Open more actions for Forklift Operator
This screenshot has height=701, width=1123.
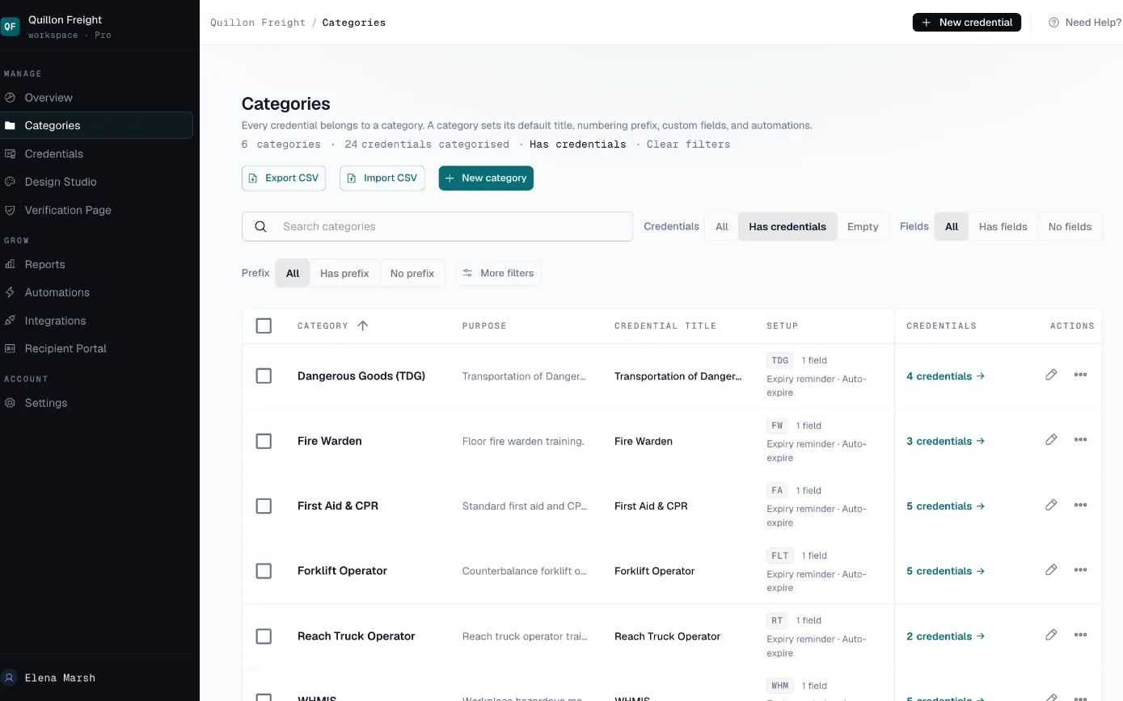click(x=1080, y=570)
